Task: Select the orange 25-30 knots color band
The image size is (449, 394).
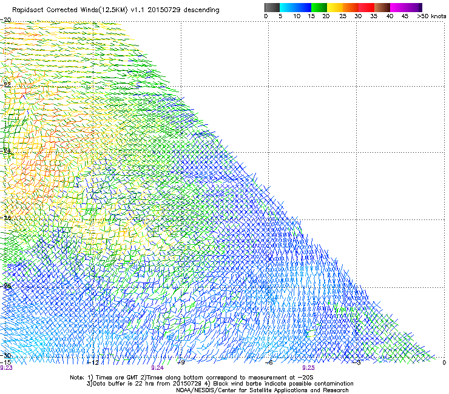Action: tap(351, 7)
